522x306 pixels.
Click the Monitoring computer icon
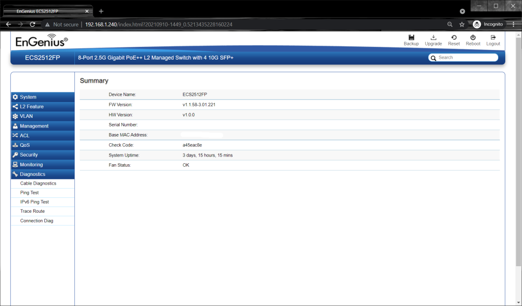15,165
